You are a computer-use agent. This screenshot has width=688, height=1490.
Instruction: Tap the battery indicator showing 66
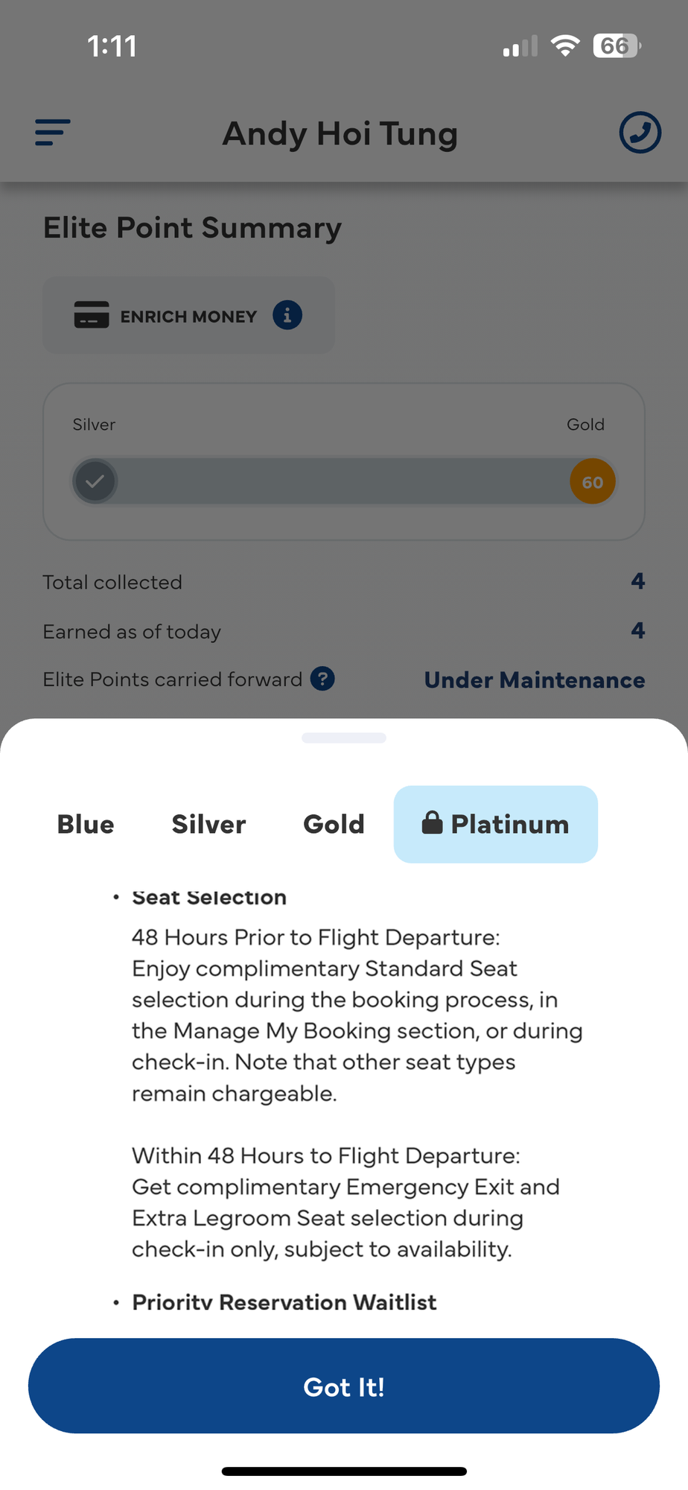617,46
